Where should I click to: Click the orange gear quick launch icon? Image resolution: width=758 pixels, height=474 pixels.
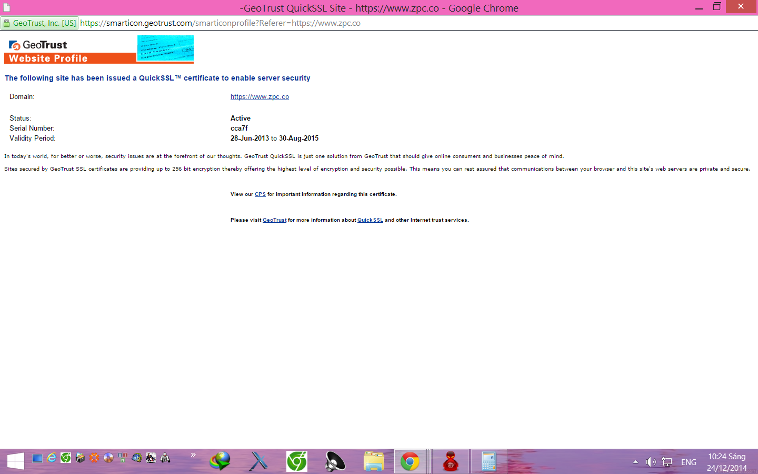pyautogui.click(x=94, y=458)
